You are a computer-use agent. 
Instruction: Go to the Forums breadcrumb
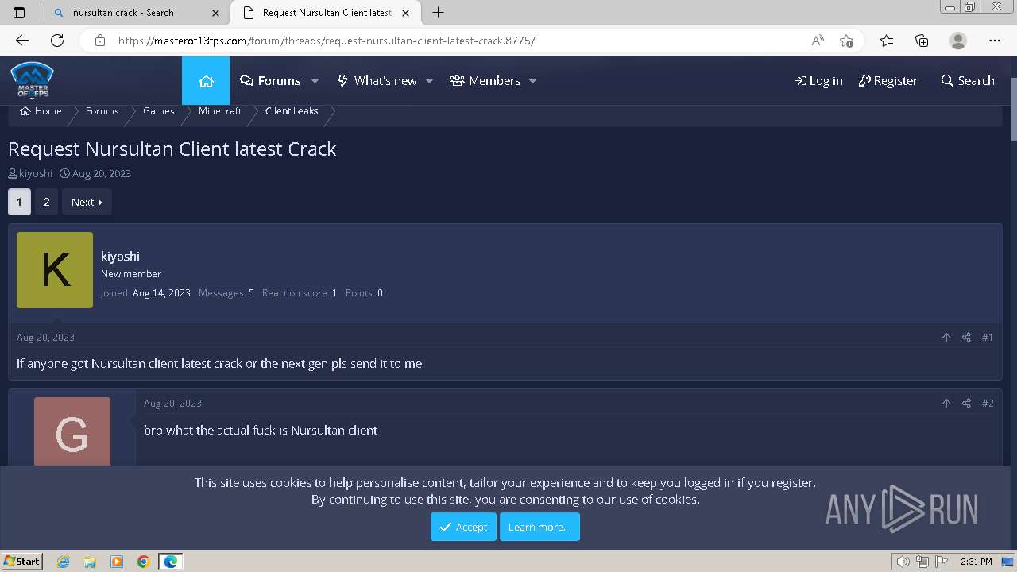[102, 111]
